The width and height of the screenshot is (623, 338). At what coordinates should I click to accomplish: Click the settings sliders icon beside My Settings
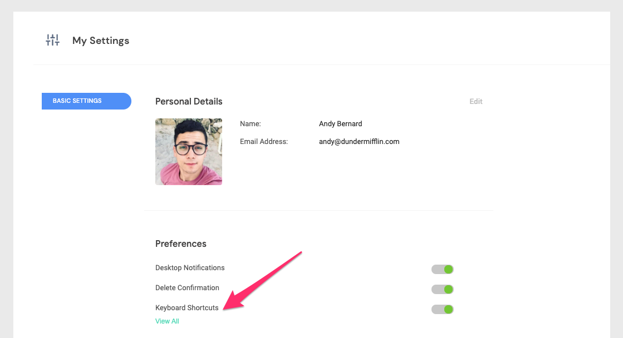click(52, 40)
